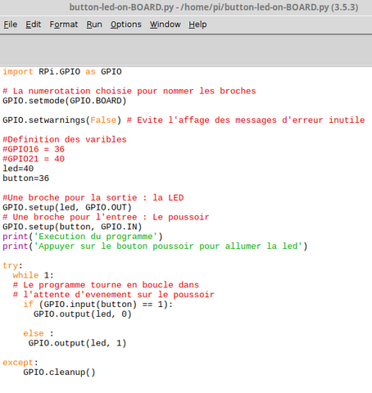Click the GPIO.setmode(GPIO.BOARD) line
This screenshot has width=372, height=393.
pos(65,101)
